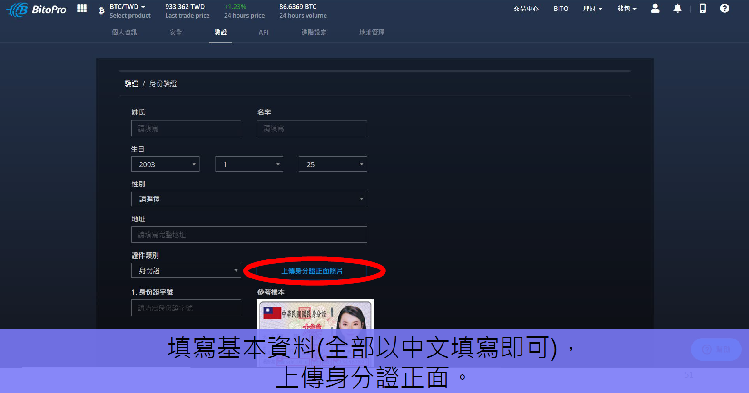Click 身份驗證 breadcrumb text

pos(163,84)
